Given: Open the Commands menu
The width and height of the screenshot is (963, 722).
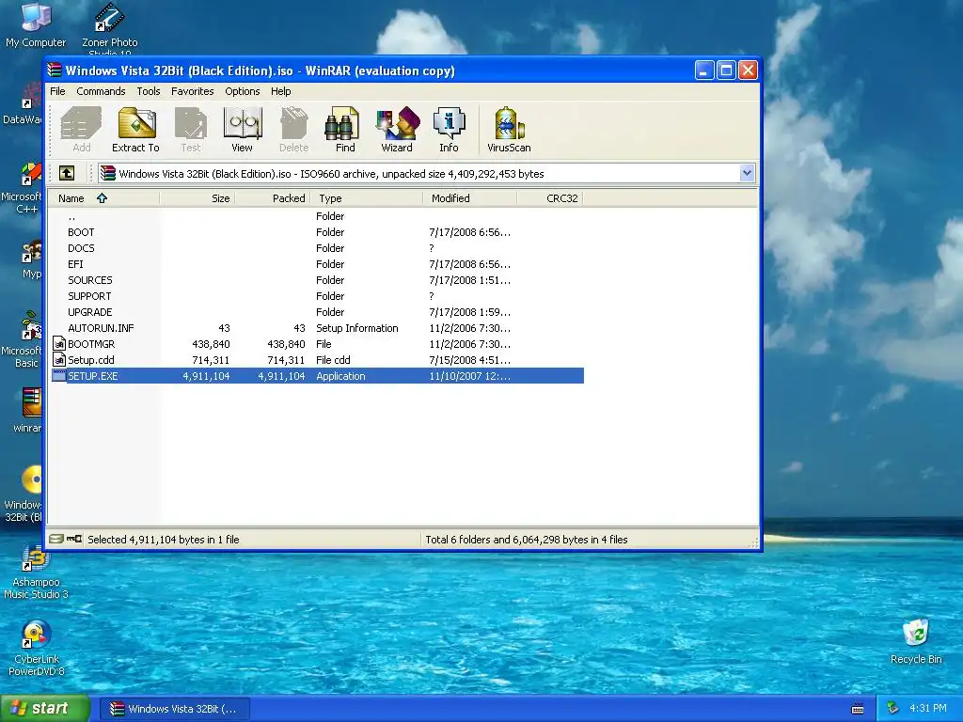Looking at the screenshot, I should tap(101, 91).
